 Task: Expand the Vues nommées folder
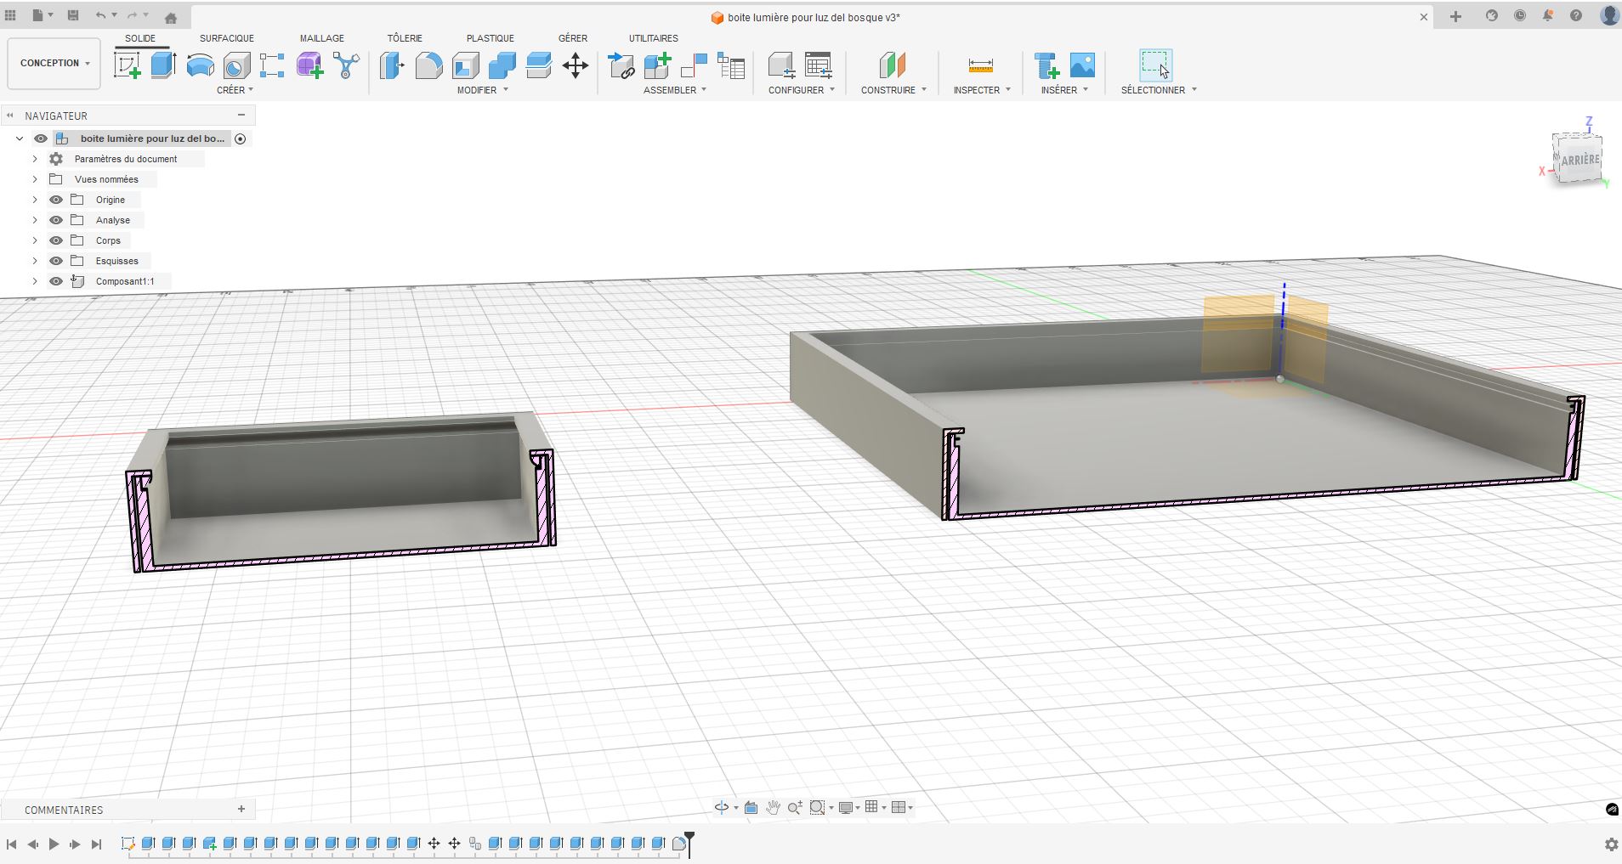coord(35,179)
